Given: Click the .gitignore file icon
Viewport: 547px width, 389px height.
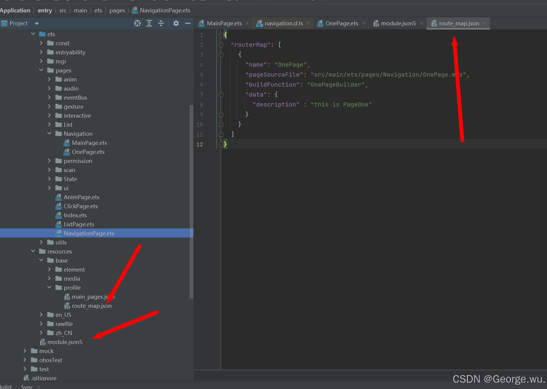Looking at the screenshot, I should coord(26,378).
